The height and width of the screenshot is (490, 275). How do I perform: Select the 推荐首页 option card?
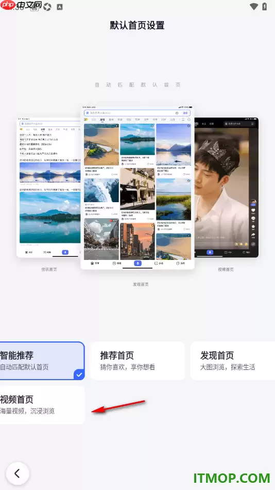coord(137,361)
